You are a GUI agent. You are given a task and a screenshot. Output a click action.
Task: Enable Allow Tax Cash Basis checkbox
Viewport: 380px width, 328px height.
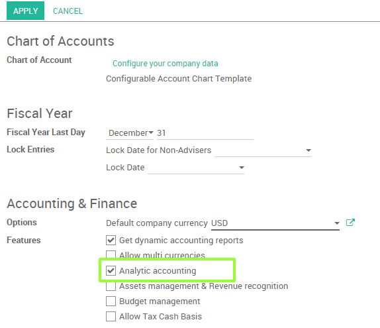(x=111, y=316)
